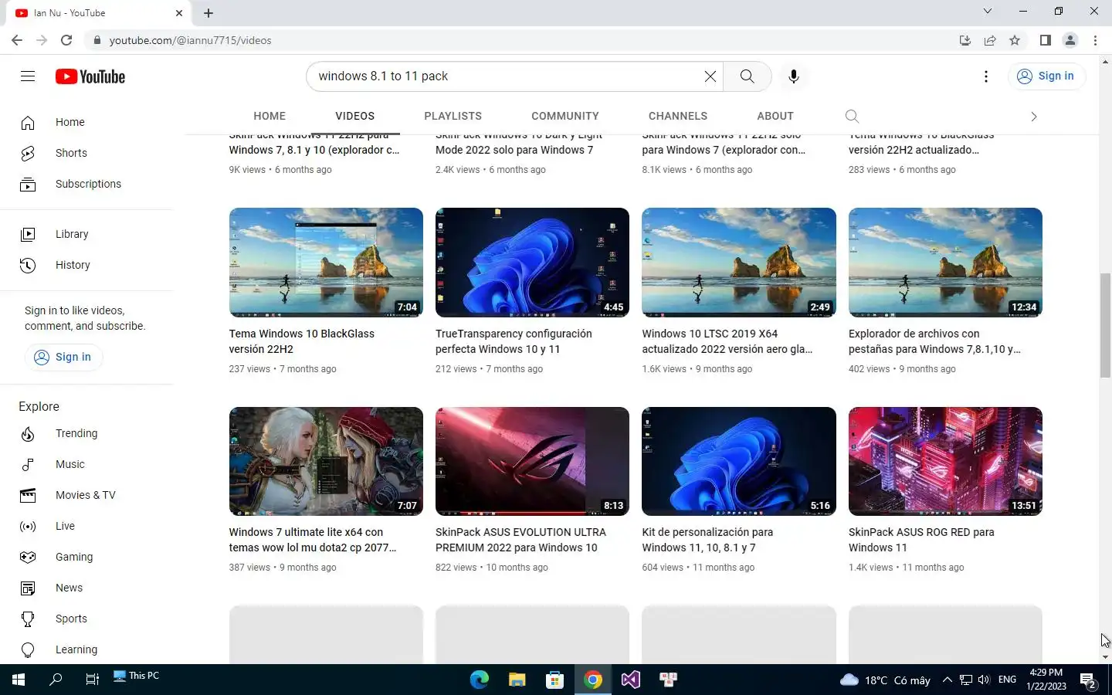This screenshot has width=1112, height=695.
Task: Open History in the sidebar
Action: pos(86,265)
